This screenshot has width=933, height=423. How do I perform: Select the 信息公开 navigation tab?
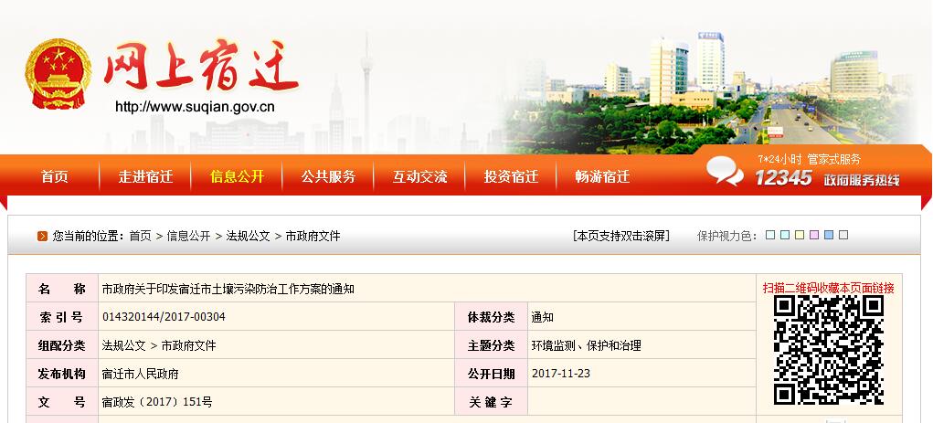(237, 176)
